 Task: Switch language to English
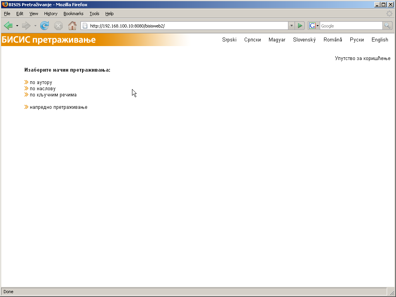click(x=380, y=39)
